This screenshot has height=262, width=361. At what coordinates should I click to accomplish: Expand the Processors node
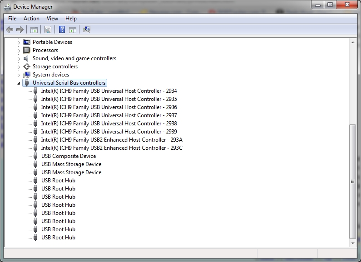coord(19,51)
